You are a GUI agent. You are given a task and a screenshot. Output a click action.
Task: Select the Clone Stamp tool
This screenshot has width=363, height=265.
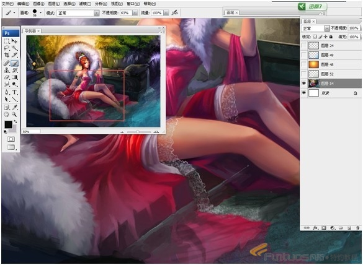pyautogui.click(x=7, y=70)
